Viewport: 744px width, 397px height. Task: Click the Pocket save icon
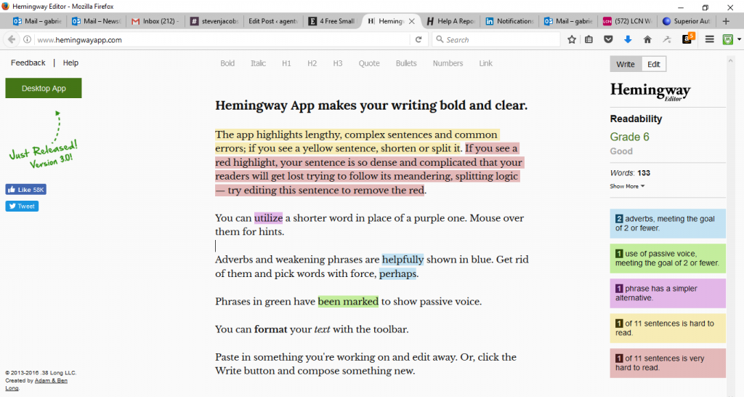[x=608, y=39]
